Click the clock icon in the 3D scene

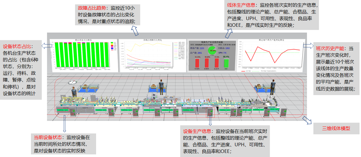pos(71,82)
